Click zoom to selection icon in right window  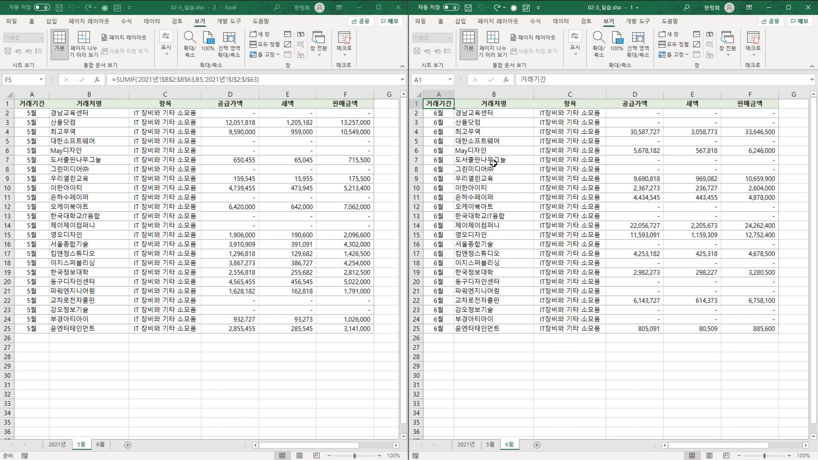tap(638, 38)
